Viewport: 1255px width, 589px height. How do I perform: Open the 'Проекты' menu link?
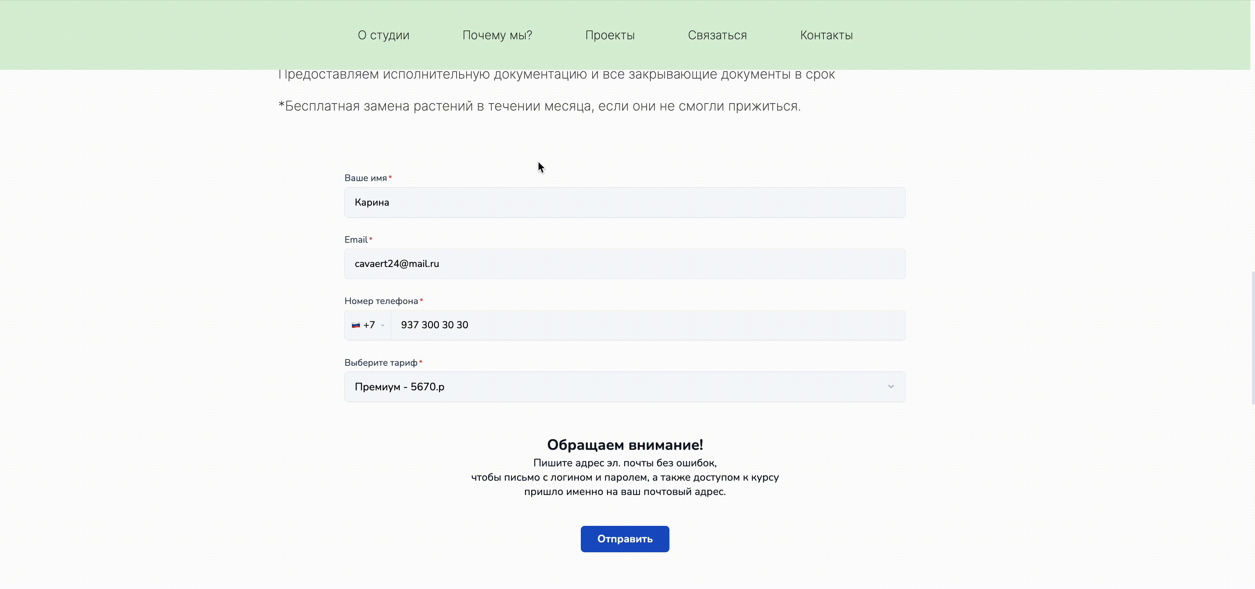tap(609, 35)
